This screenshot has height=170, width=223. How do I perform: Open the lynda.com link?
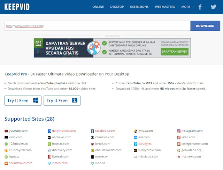146,131
